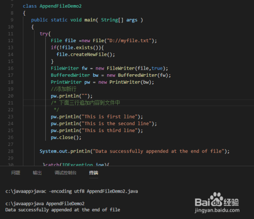Click the Baidu 经验 watermark logo
254x219 pixels.
tap(217, 203)
